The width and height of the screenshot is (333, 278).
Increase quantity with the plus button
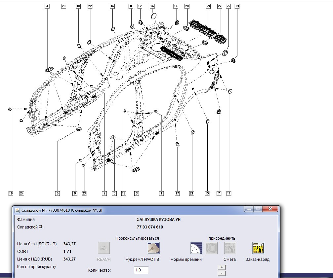pos(222,267)
